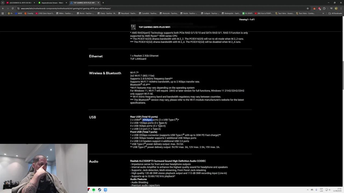
Task: Reload the ASUS tech spec page
Action: [13, 8]
